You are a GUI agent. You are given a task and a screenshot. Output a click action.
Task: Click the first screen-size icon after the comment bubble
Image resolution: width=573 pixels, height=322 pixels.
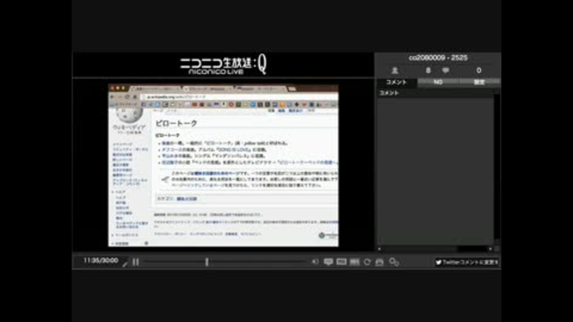tap(341, 262)
